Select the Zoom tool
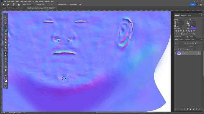This screenshot has height=114, width=204. point(5,73)
